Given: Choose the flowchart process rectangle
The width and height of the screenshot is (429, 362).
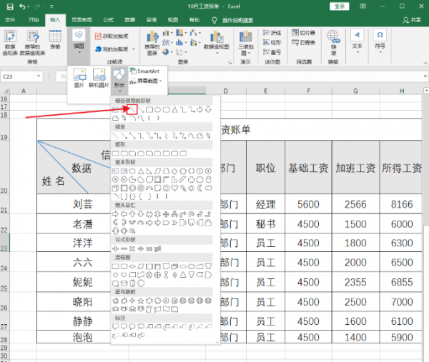Looking at the screenshot, I should (x=115, y=266).
